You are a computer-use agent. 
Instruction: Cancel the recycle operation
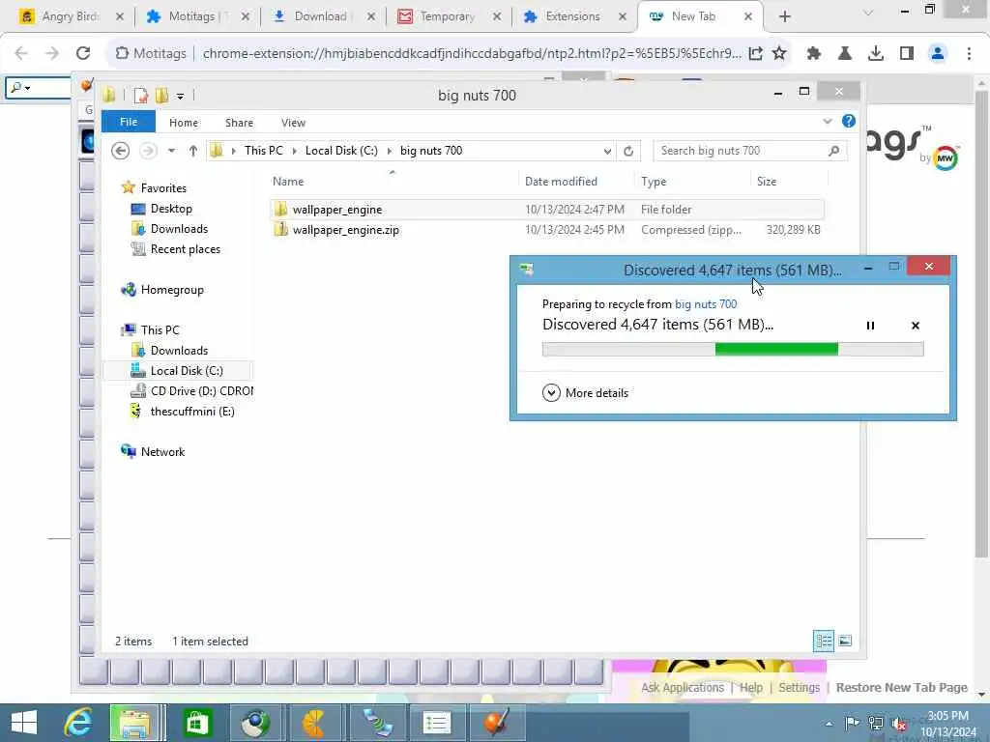[915, 326]
